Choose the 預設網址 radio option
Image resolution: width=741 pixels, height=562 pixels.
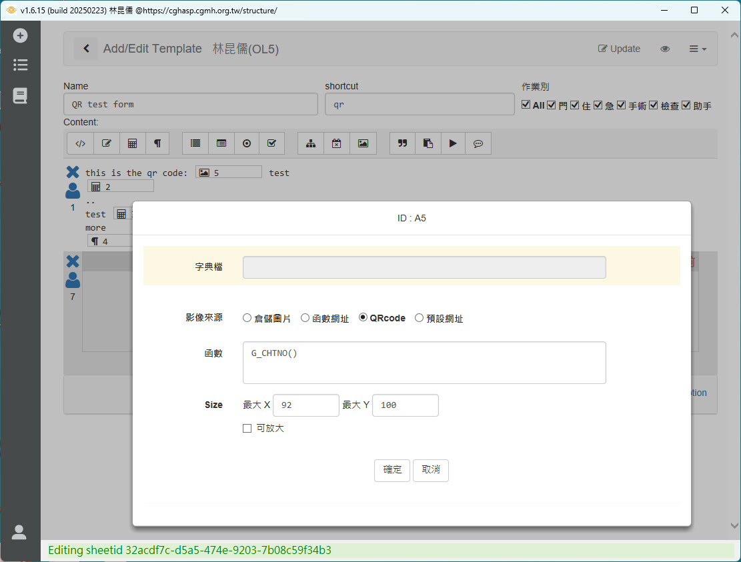(420, 318)
